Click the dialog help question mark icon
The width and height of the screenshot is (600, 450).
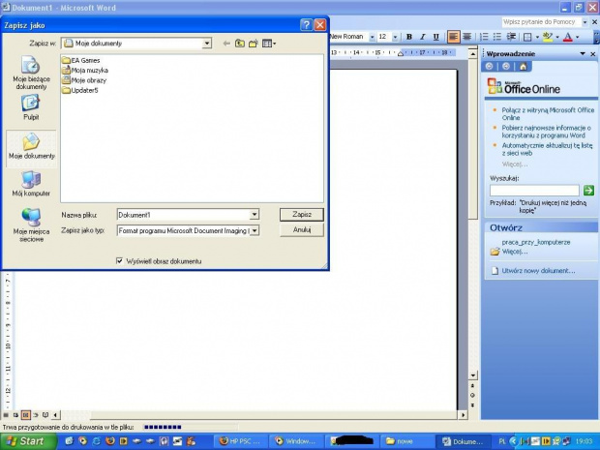tap(306, 25)
